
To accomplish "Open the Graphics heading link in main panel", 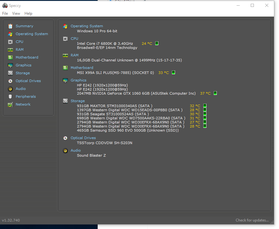I will pos(79,81).
